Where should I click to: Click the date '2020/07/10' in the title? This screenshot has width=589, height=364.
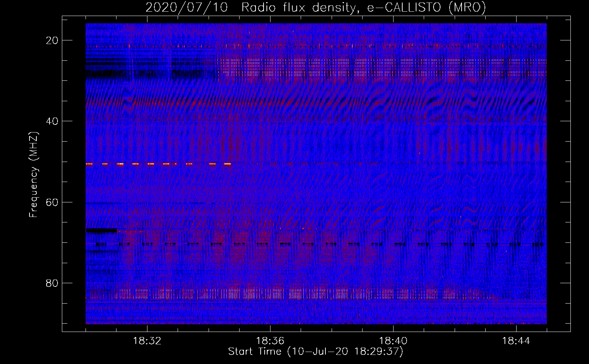point(187,8)
